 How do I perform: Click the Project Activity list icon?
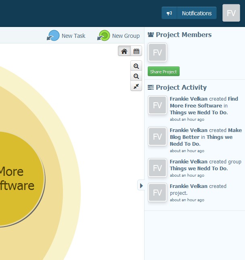tap(151, 87)
